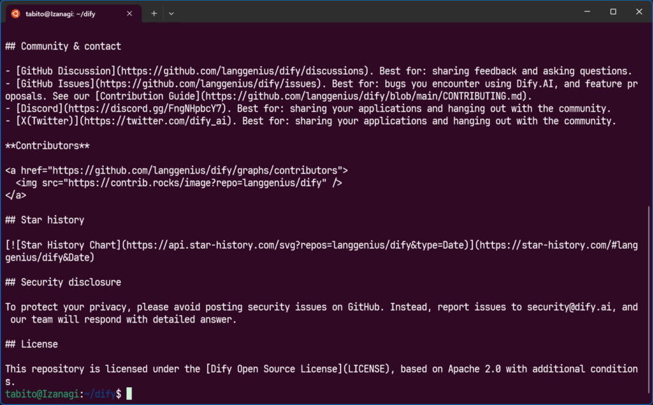Click the GitHub Discussion URL text
Screen dimensions: 653x405
click(242, 71)
